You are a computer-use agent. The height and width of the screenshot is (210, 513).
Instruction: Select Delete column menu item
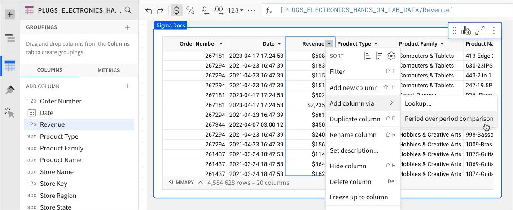tap(363, 182)
